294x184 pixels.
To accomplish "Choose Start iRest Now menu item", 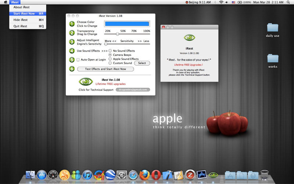I will (x=28, y=14).
